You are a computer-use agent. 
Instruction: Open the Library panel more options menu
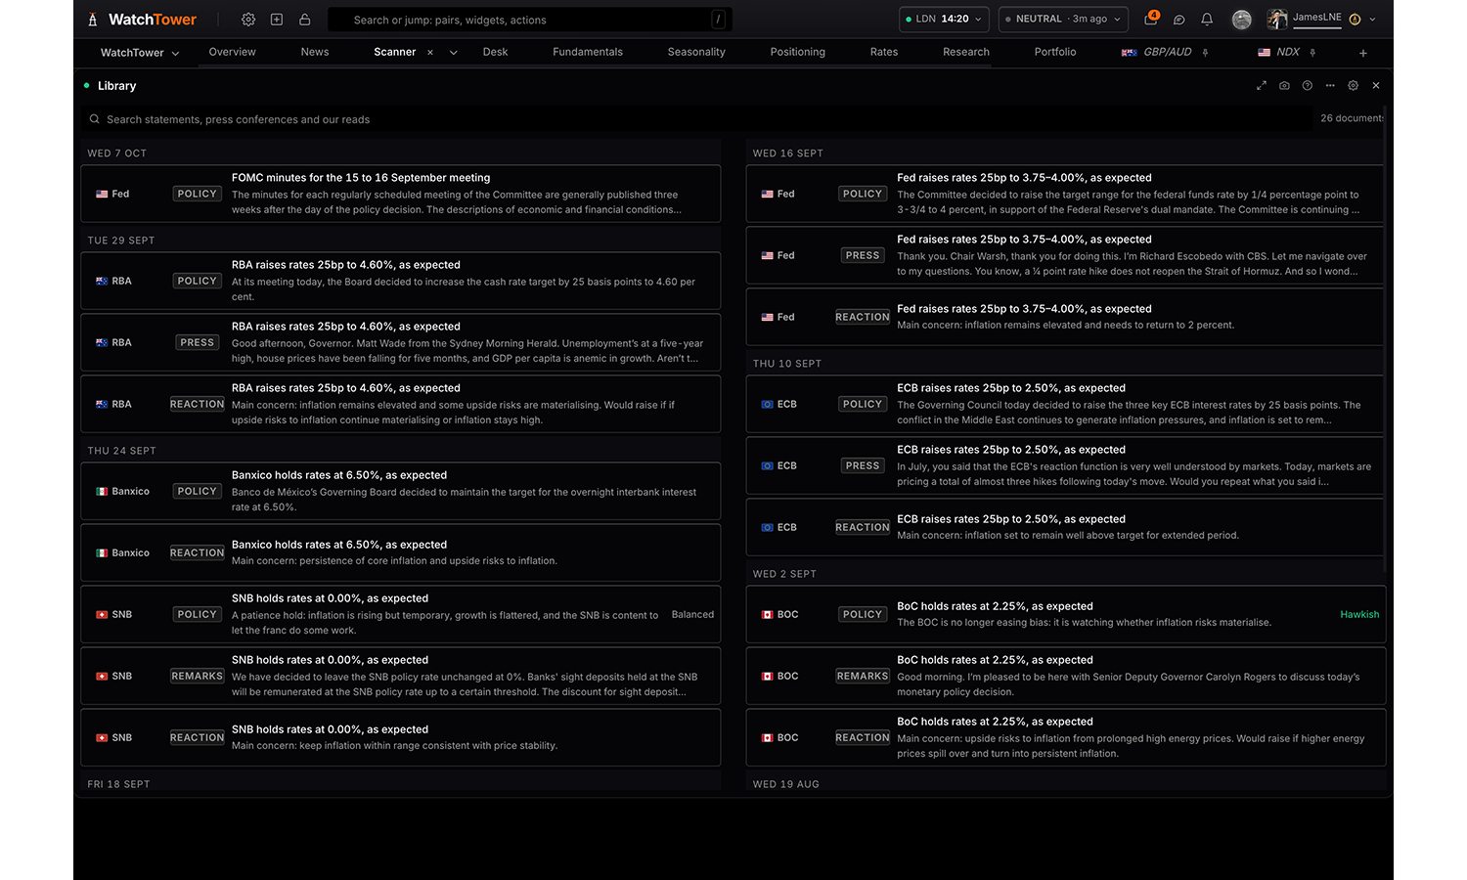[1330, 86]
